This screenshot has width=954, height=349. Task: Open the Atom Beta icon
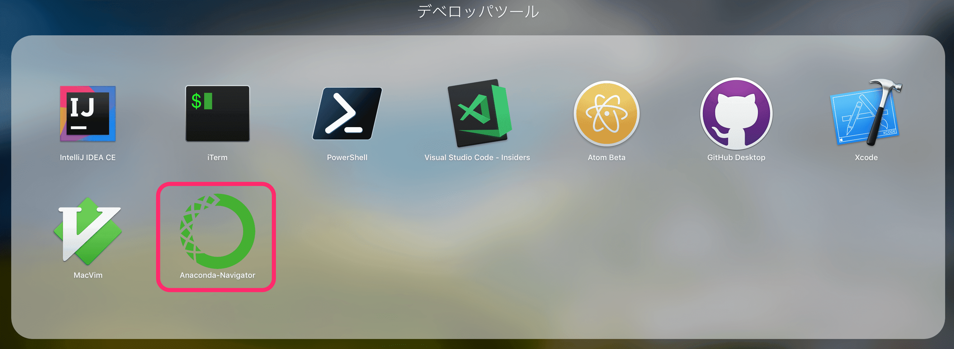tap(606, 114)
